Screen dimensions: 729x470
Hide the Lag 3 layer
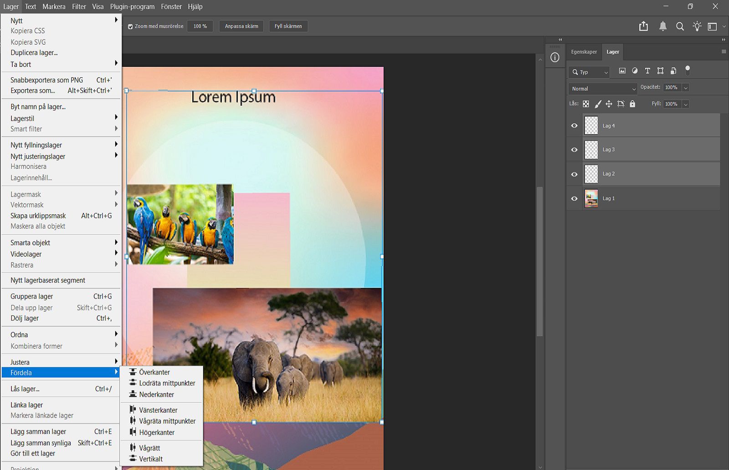click(574, 149)
